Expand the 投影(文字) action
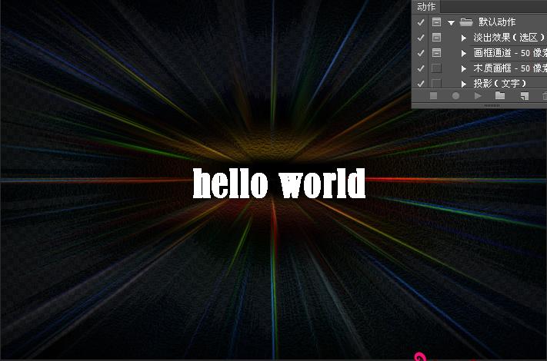The image size is (547, 361). click(x=464, y=84)
